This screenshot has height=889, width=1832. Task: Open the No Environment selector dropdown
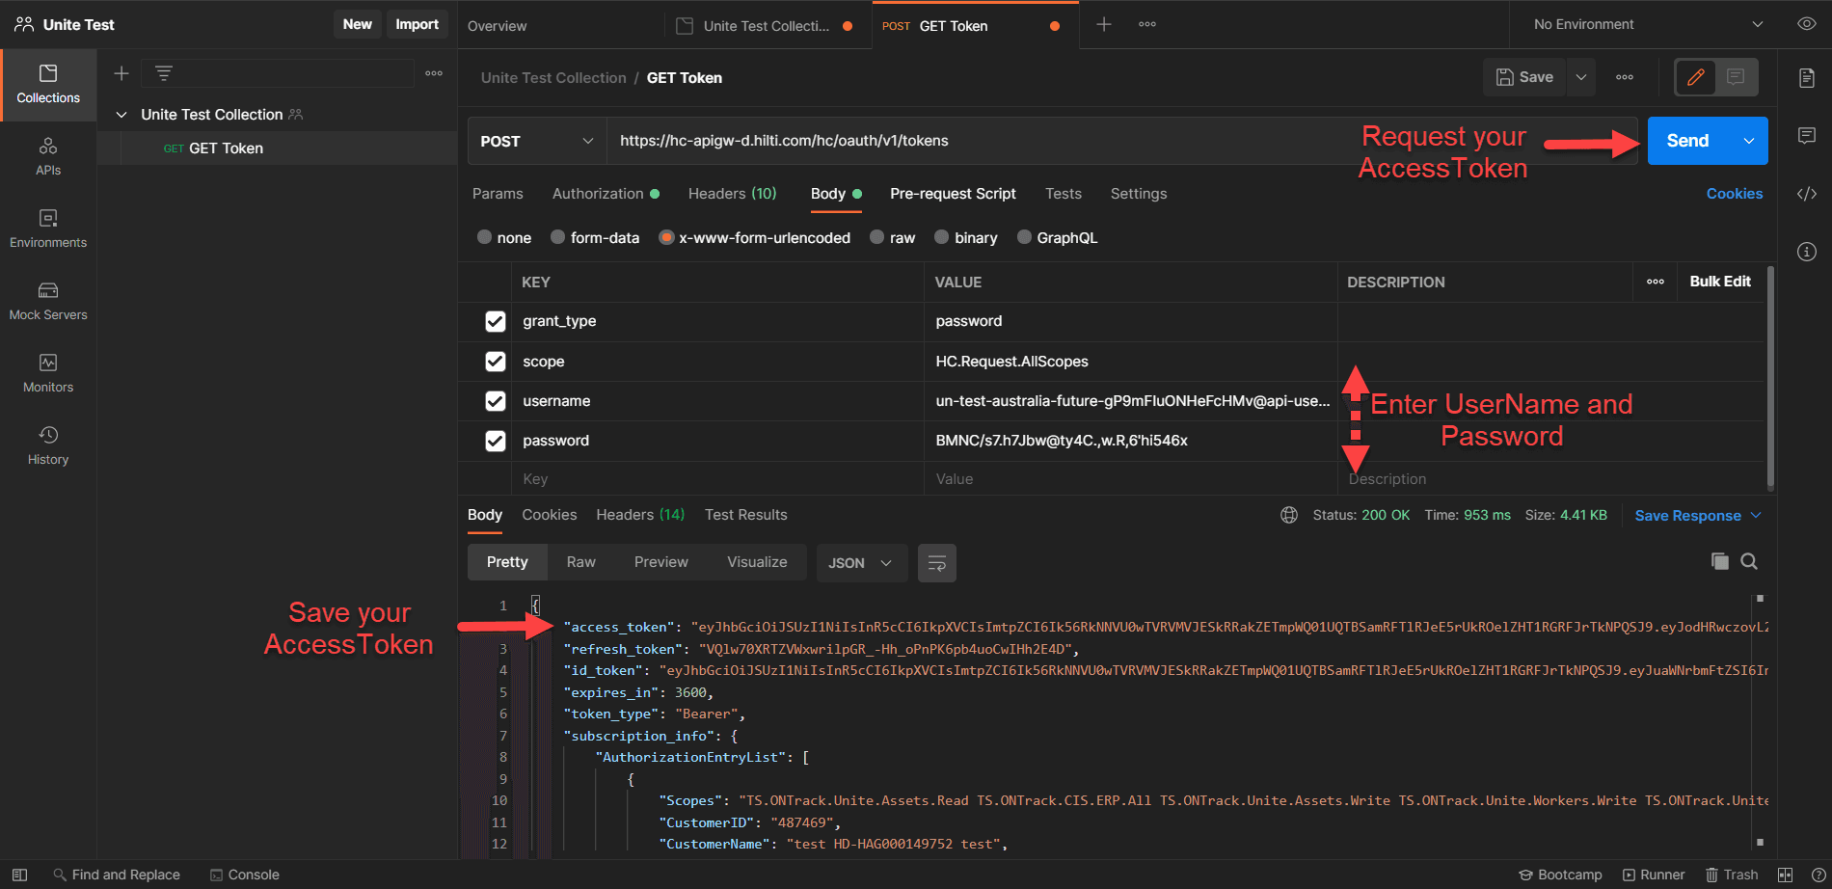click(1648, 24)
